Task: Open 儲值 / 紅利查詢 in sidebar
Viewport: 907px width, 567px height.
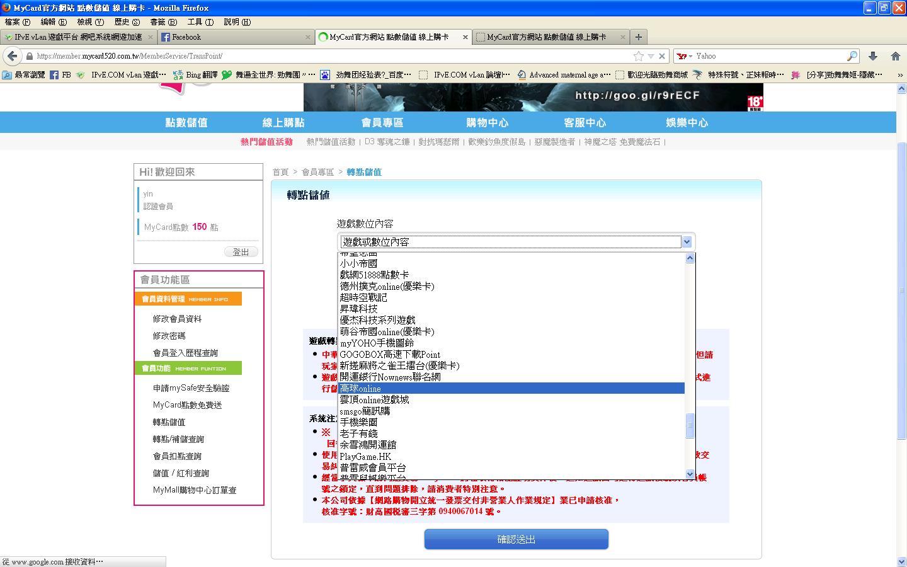Action: pos(180,473)
